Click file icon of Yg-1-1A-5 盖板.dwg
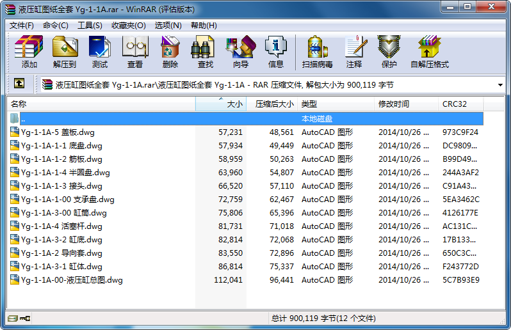Screen dimensions: 511x330 pyautogui.click(x=14, y=132)
